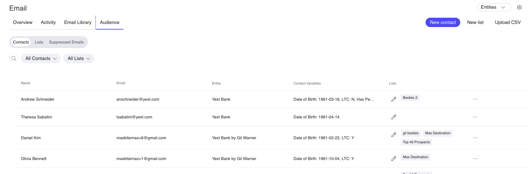Screen dimensions: 532x174
Task: Edit lists pencil for Olivia Bennett
Action: pyautogui.click(x=394, y=158)
